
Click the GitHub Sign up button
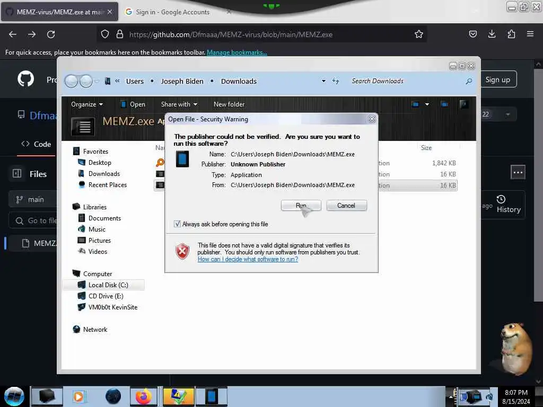click(497, 79)
